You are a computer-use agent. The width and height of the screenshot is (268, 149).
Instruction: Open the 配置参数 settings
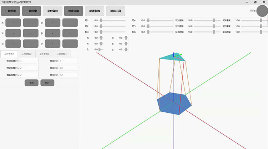[x=94, y=11]
